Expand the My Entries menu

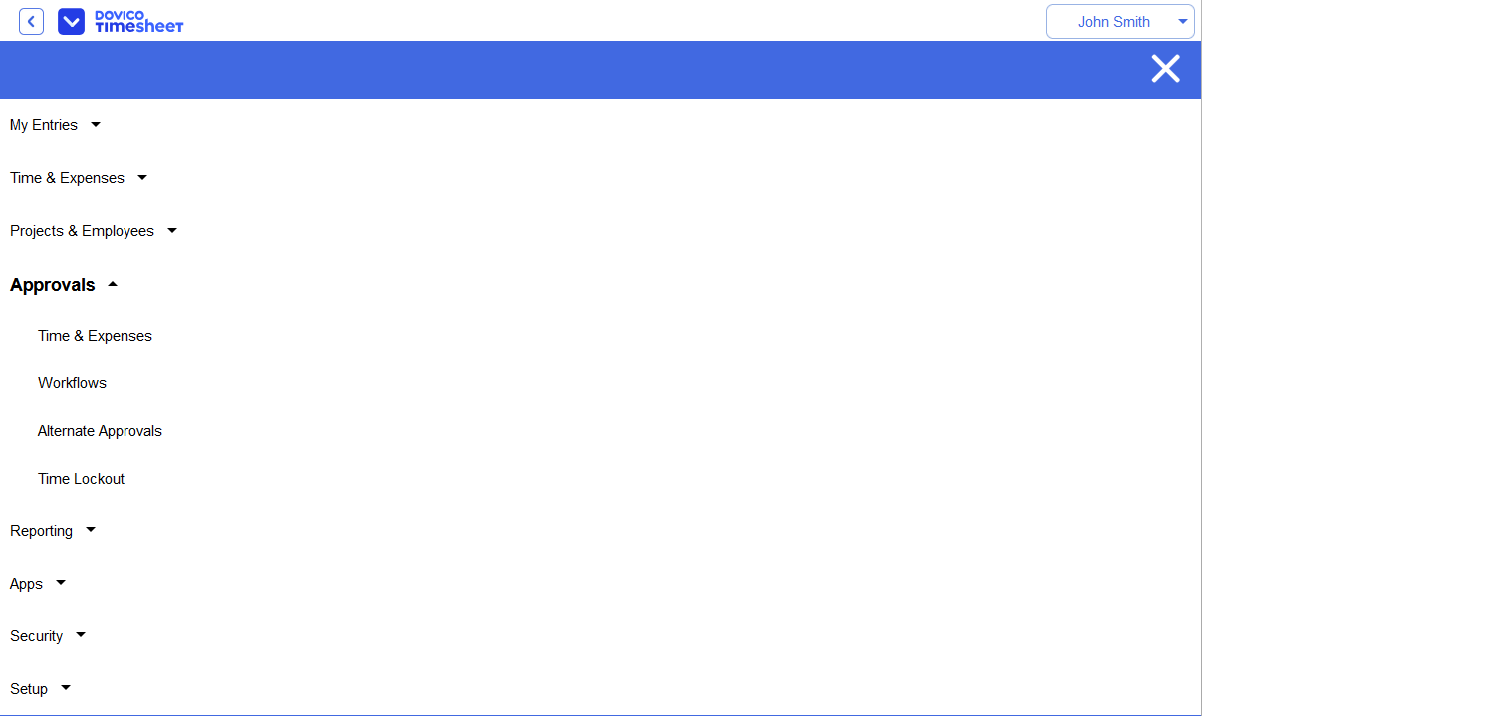44,125
